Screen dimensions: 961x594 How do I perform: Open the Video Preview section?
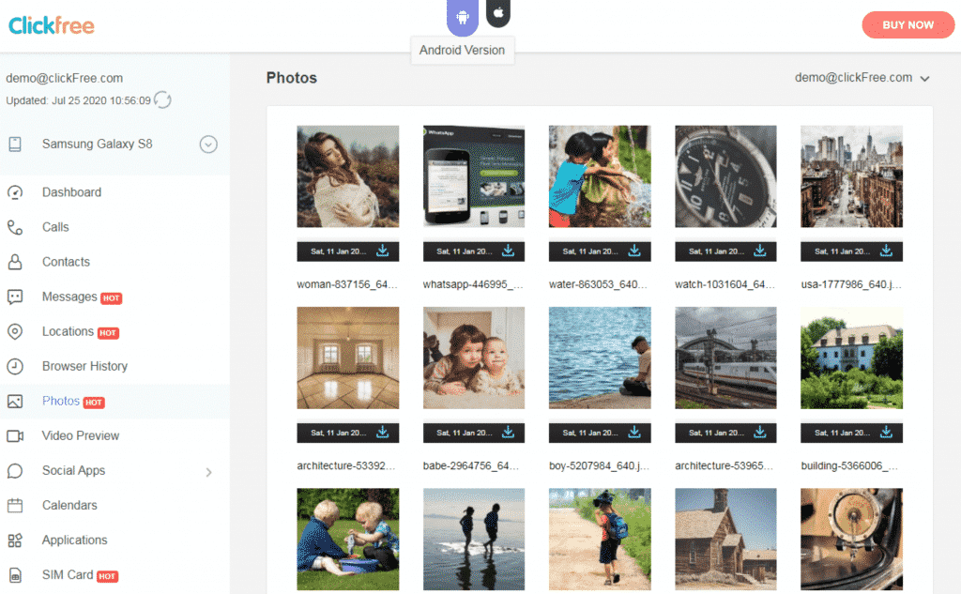(83, 435)
